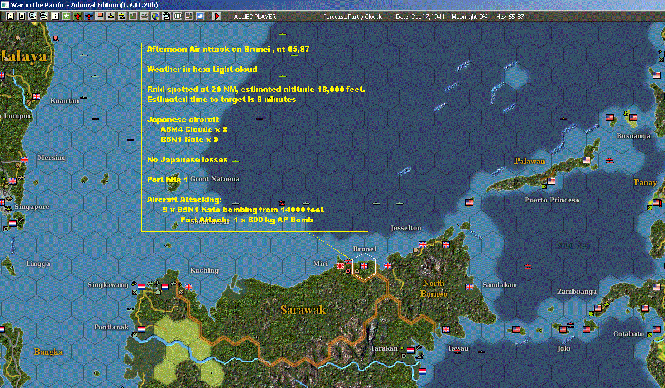Click the Moonlight: 0% status text
Image resolution: width=665 pixels, height=388 pixels.
[x=469, y=17]
